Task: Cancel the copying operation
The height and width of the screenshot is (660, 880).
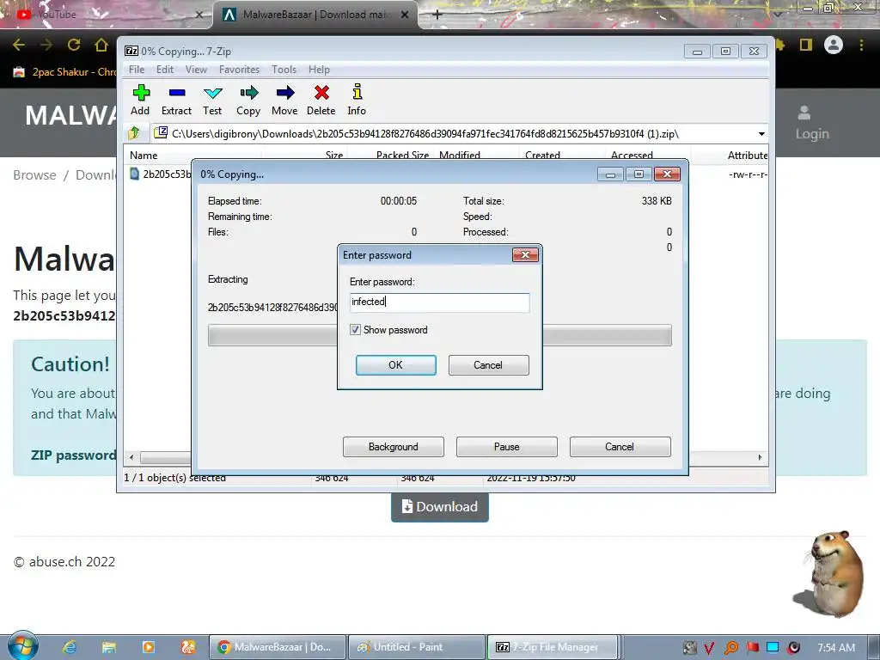Action: [620, 447]
